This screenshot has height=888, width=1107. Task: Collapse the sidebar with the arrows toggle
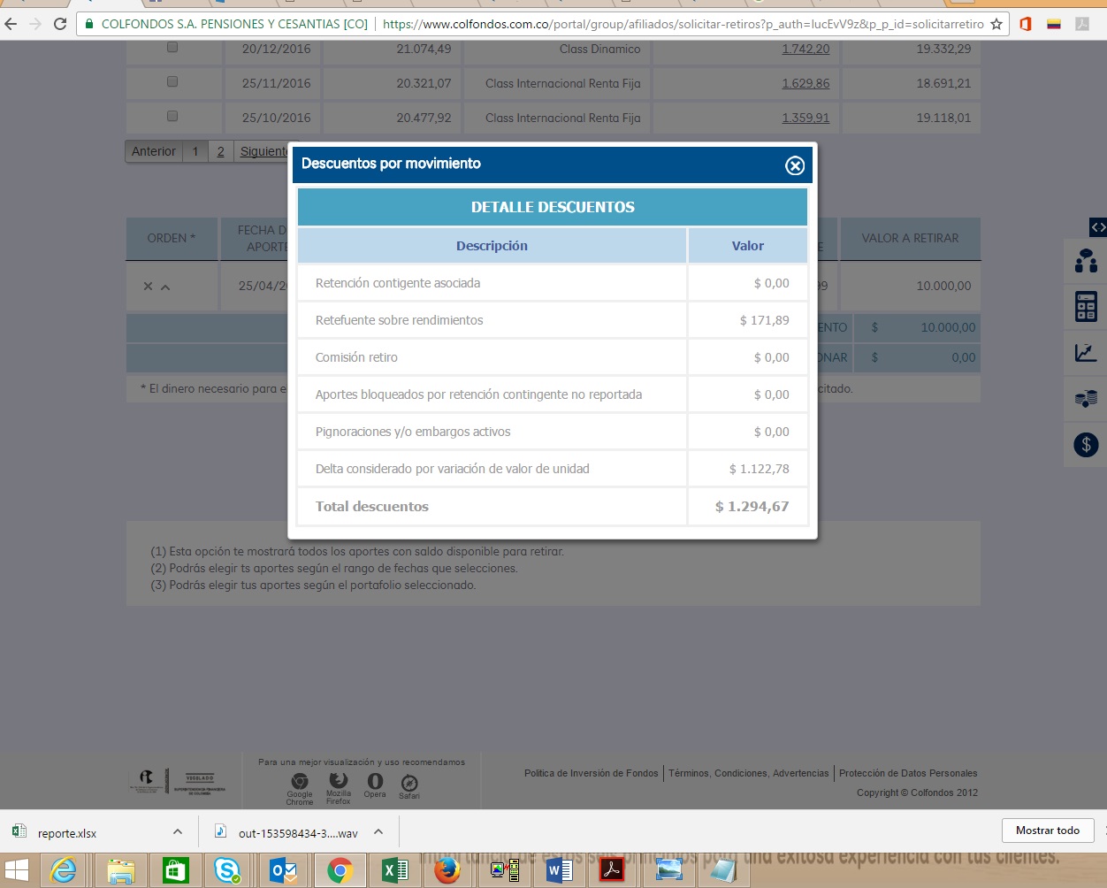1097,227
